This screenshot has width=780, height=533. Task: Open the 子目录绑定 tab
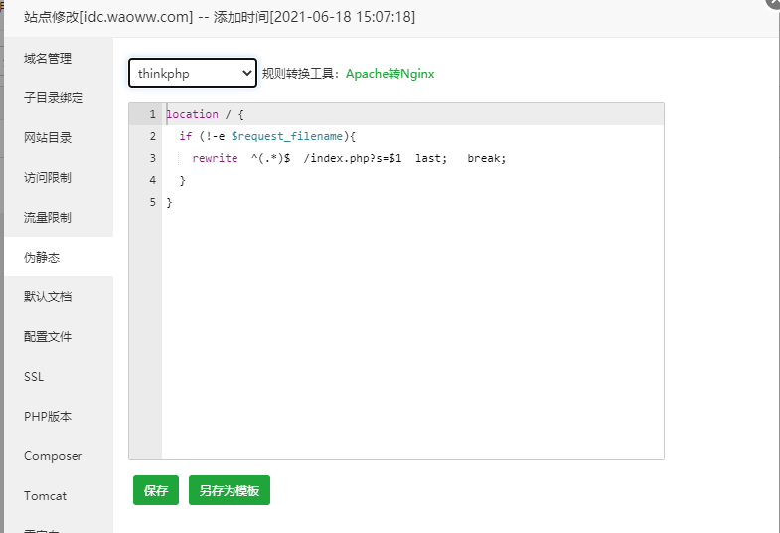[59, 98]
